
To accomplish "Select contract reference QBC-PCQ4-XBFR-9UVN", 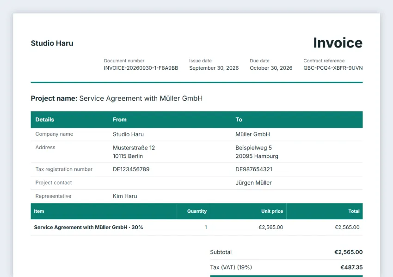I will tap(333, 68).
